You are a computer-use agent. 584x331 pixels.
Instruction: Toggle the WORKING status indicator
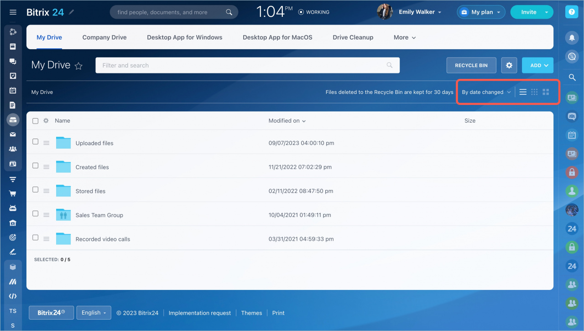[313, 12]
